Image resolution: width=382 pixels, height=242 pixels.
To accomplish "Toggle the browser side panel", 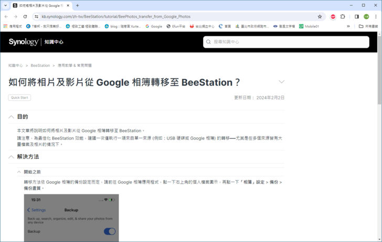I will [357, 17].
